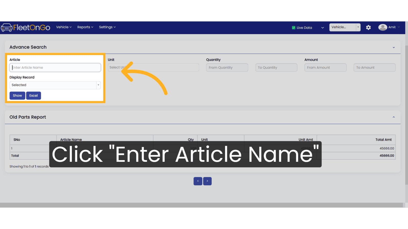Collapse the Advance Search panel
The image size is (408, 229).
tap(394, 47)
